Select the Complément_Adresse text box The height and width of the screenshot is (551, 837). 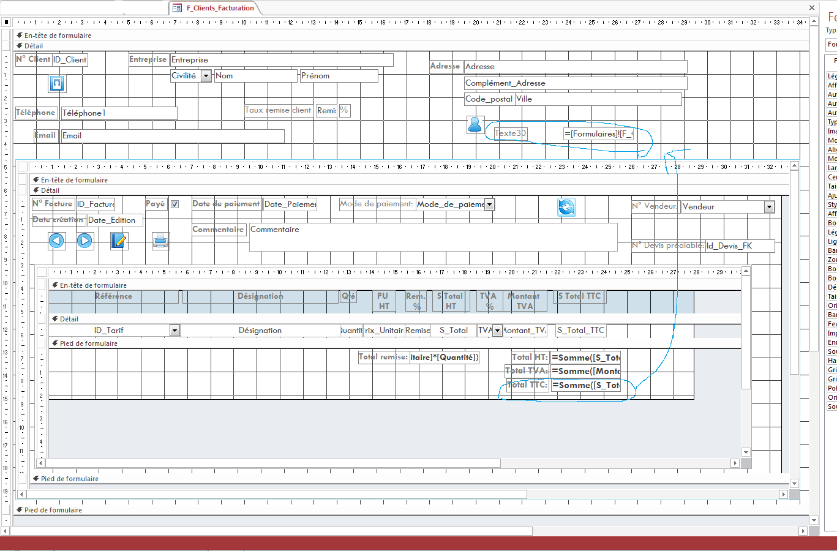click(x=576, y=83)
